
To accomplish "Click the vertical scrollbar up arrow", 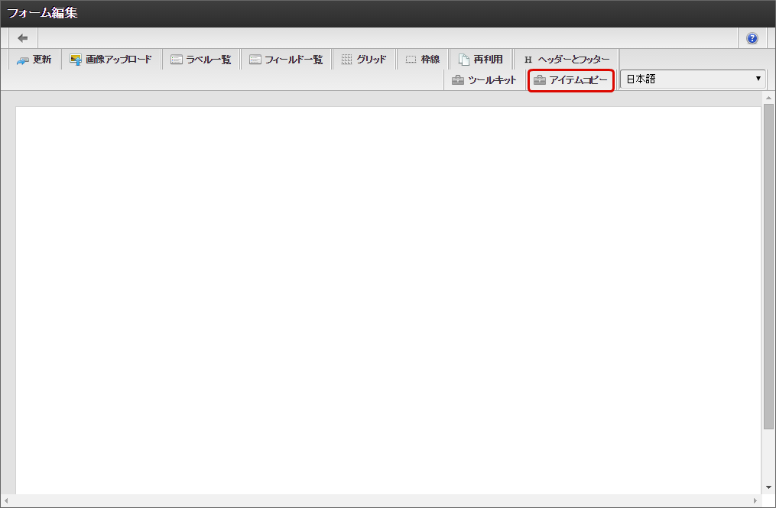I will click(x=768, y=98).
